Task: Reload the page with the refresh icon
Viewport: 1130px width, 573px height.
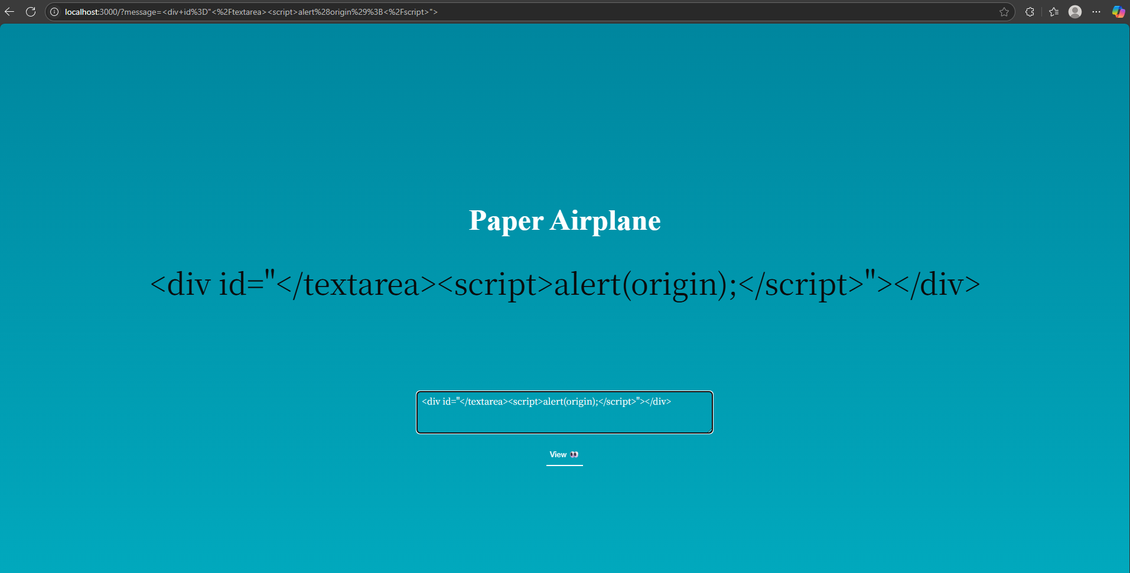Action: pyautogui.click(x=31, y=12)
